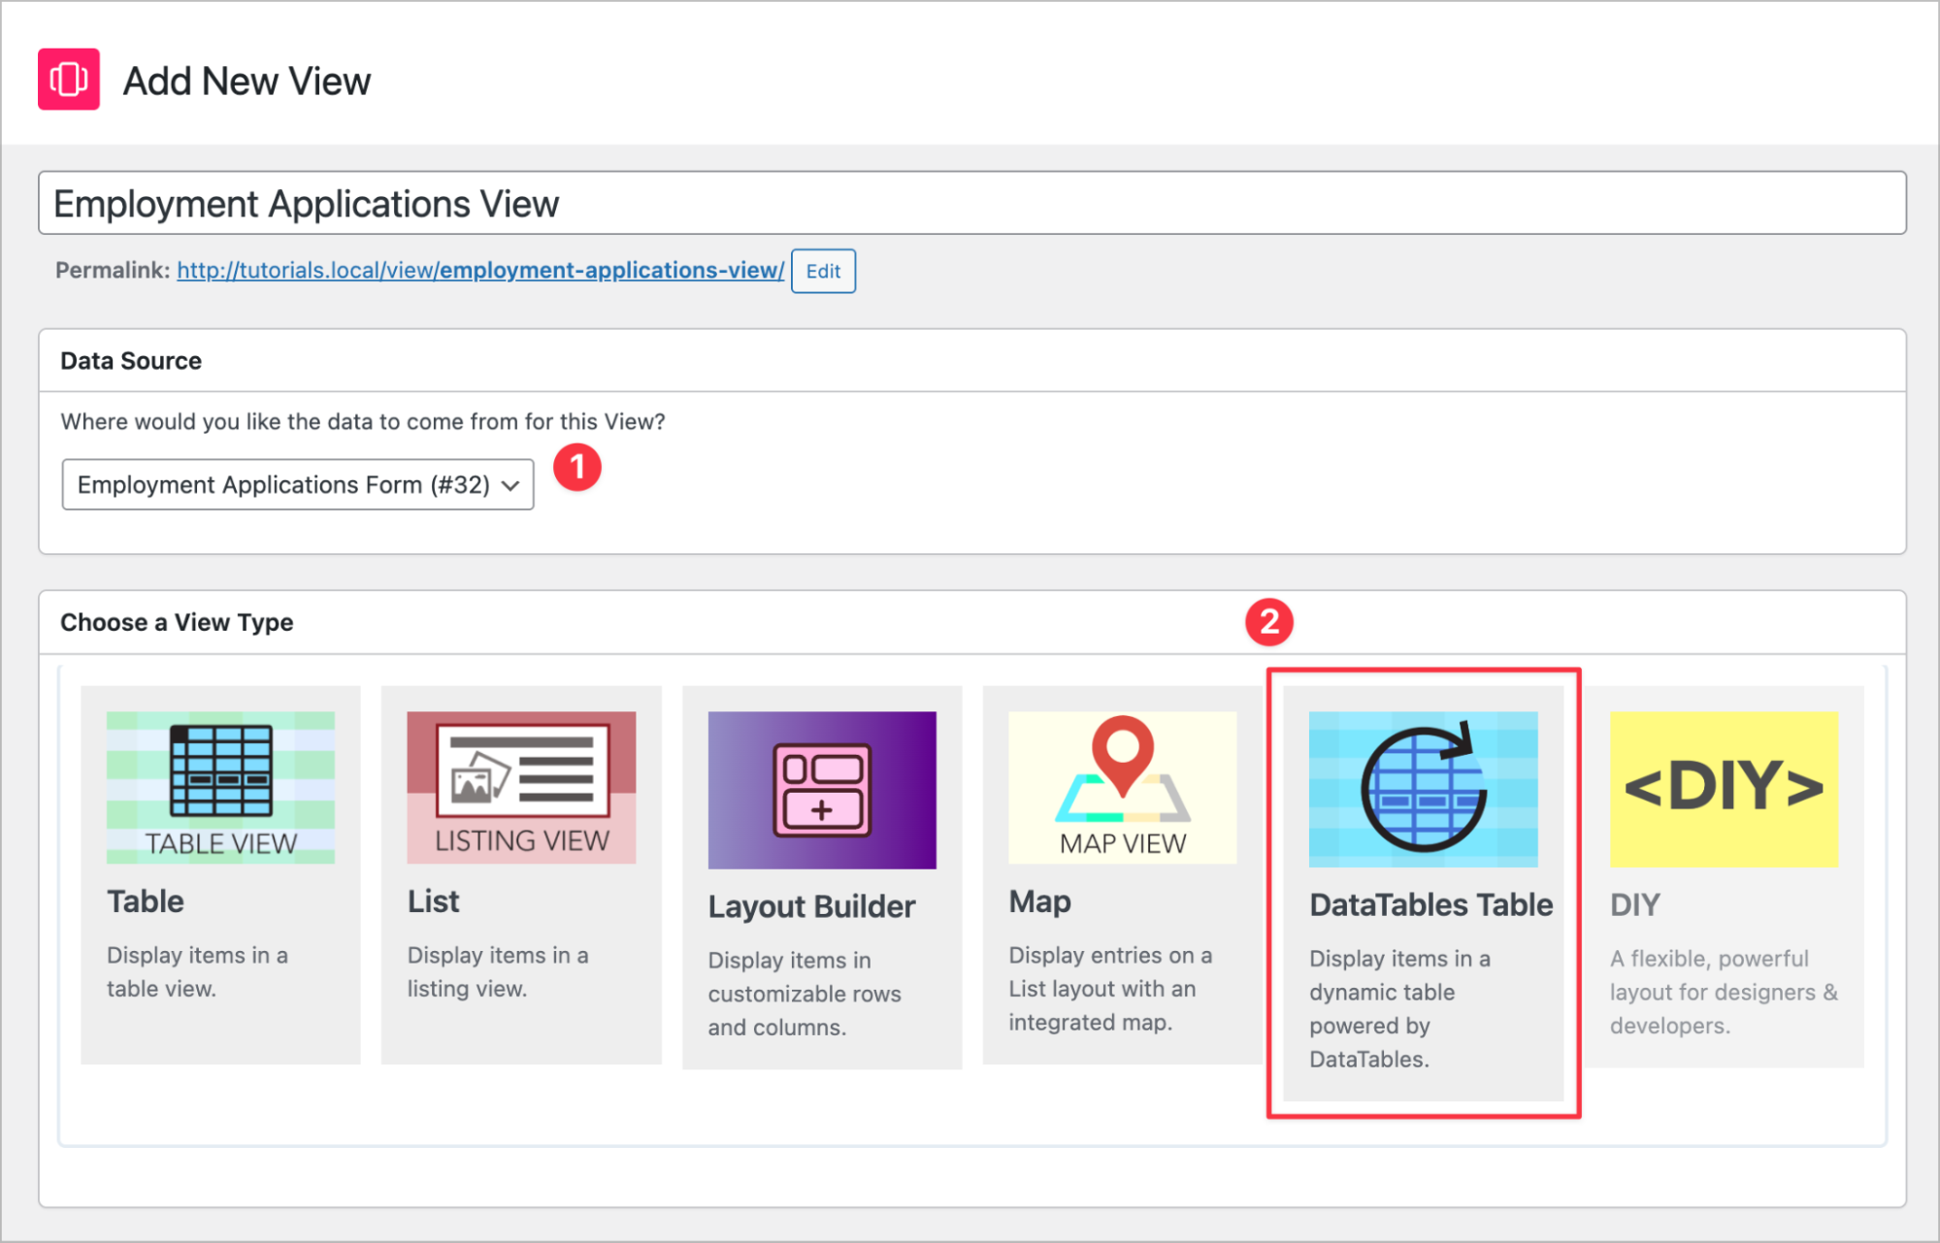Image resolution: width=1940 pixels, height=1243 pixels.
Task: Click the Edit permalink button
Action: [x=823, y=271]
